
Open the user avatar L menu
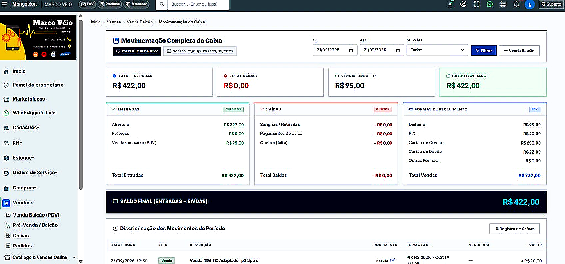(x=530, y=4)
